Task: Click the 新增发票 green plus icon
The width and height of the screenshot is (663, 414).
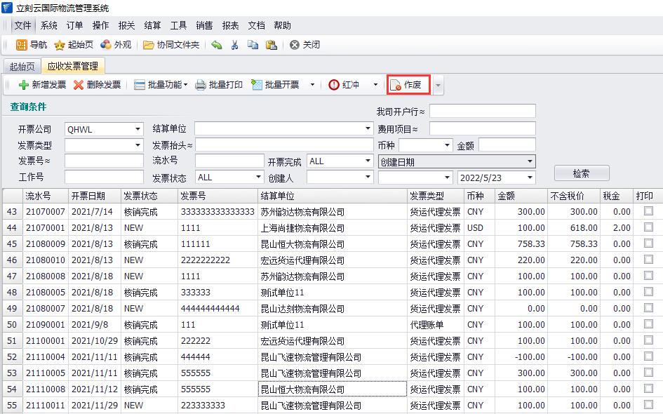Action: pos(23,85)
